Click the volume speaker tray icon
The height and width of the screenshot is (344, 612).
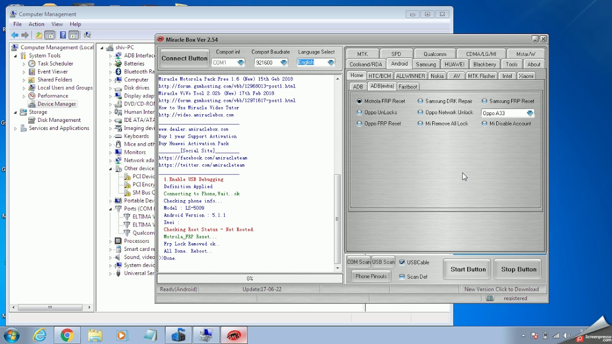pos(567,336)
